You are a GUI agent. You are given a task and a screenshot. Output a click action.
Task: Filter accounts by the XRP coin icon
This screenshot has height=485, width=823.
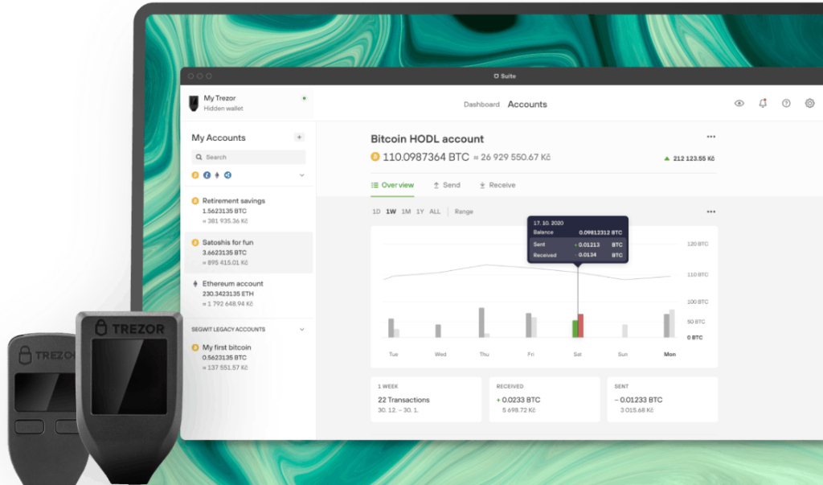(x=228, y=175)
